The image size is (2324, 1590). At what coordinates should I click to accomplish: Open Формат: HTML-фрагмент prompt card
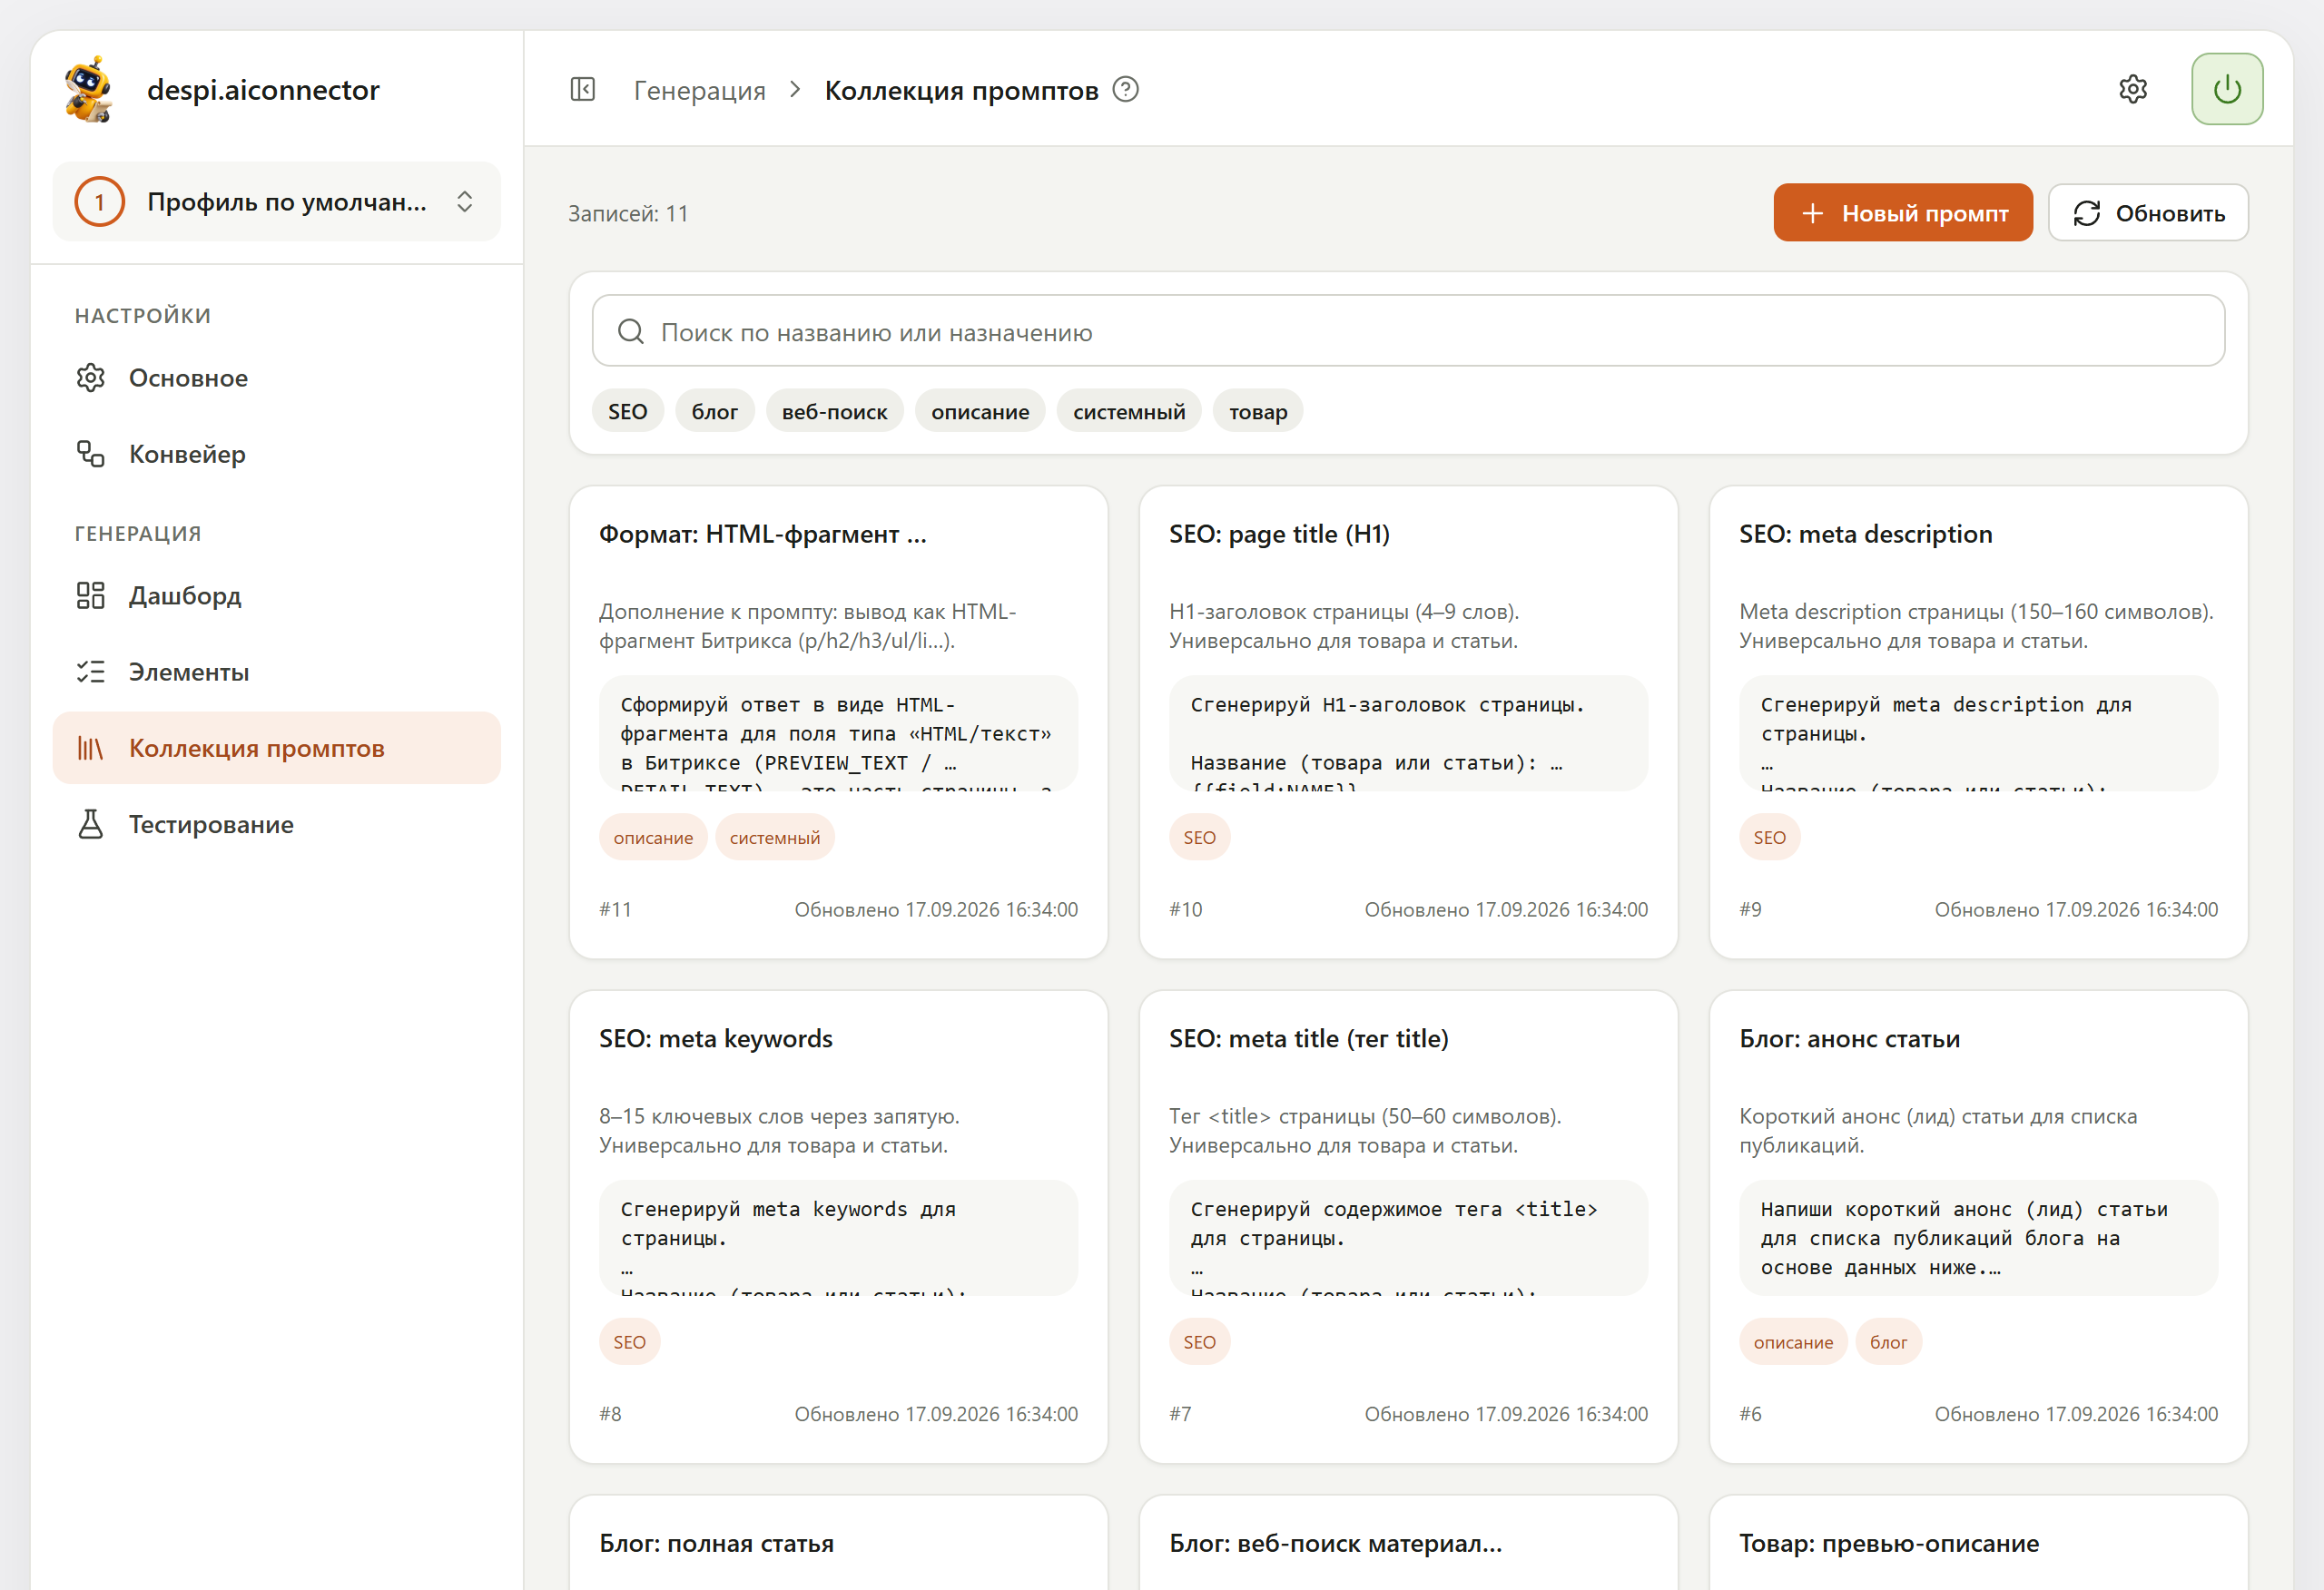point(838,723)
